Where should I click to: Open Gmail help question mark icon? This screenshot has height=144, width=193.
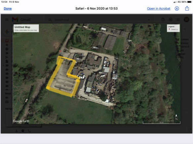pyautogui.click(x=163, y=19)
